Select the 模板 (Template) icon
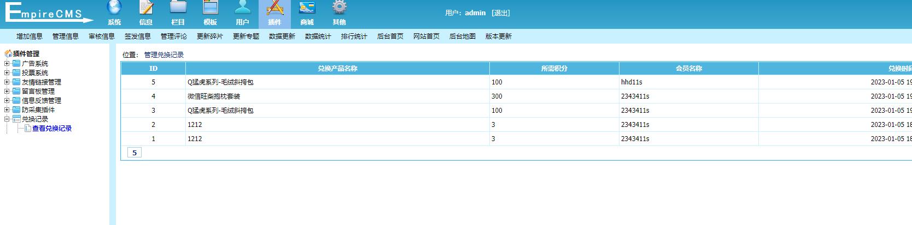The image size is (912, 225). tap(211, 8)
